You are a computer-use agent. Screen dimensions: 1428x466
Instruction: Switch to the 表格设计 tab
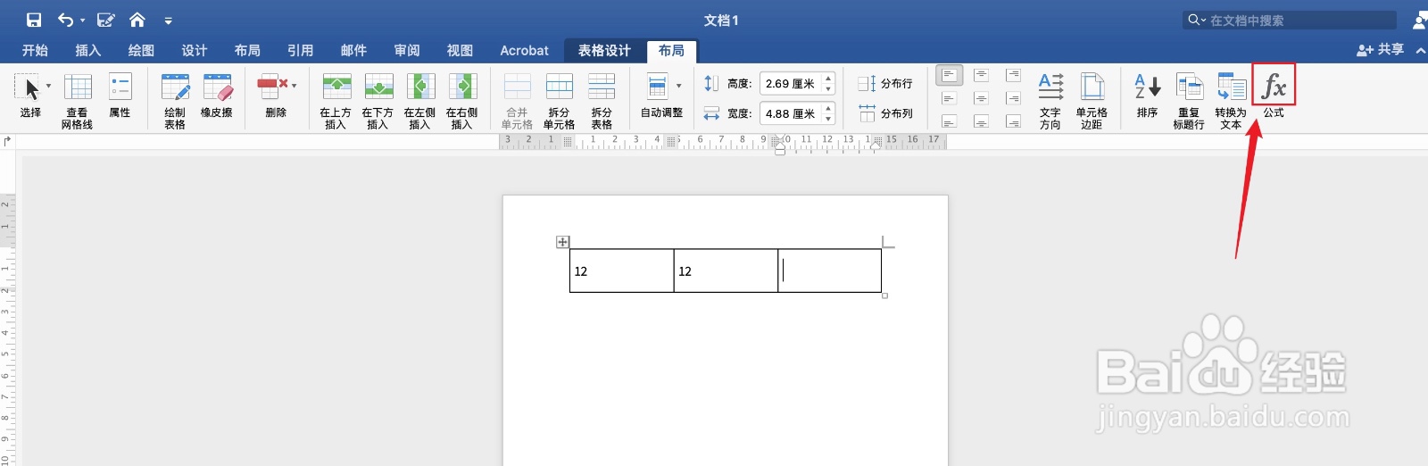604,51
